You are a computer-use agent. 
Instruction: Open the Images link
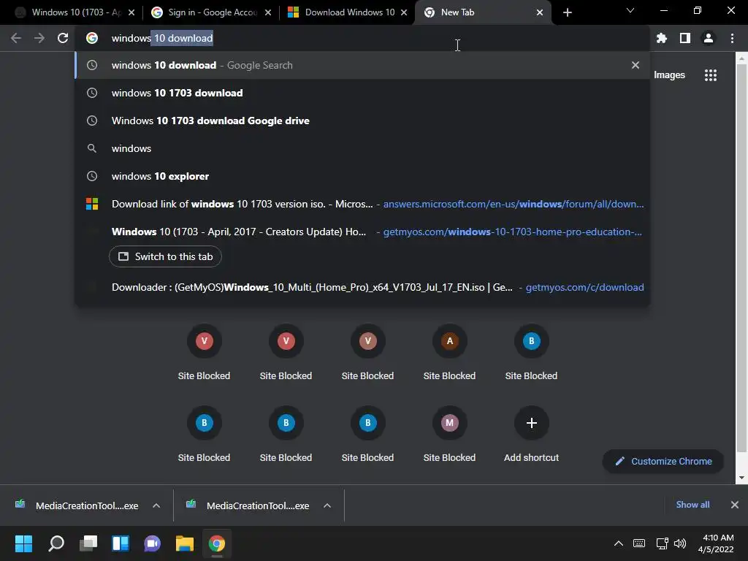669,75
